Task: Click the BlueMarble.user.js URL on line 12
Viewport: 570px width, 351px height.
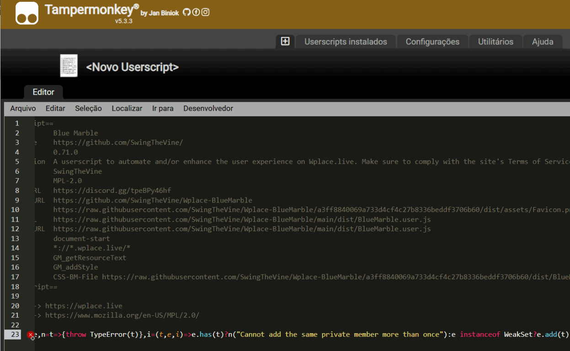Action: (242, 229)
